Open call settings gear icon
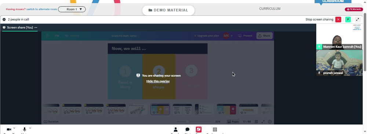367x134 pixels. pos(4,20)
